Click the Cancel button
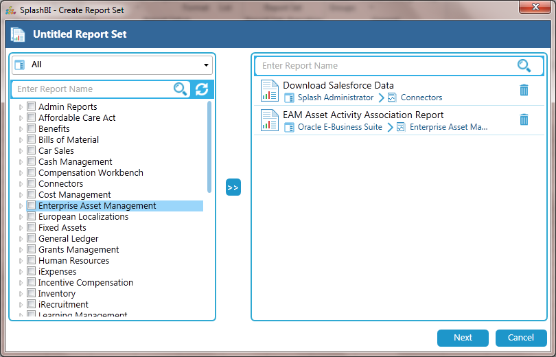556x357 pixels. (x=520, y=338)
